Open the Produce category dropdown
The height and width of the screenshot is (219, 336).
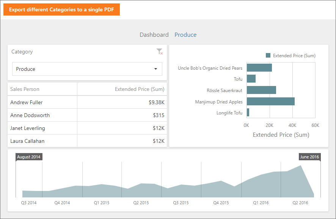(87, 69)
